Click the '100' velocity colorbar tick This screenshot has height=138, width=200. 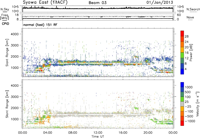coord(188,97)
